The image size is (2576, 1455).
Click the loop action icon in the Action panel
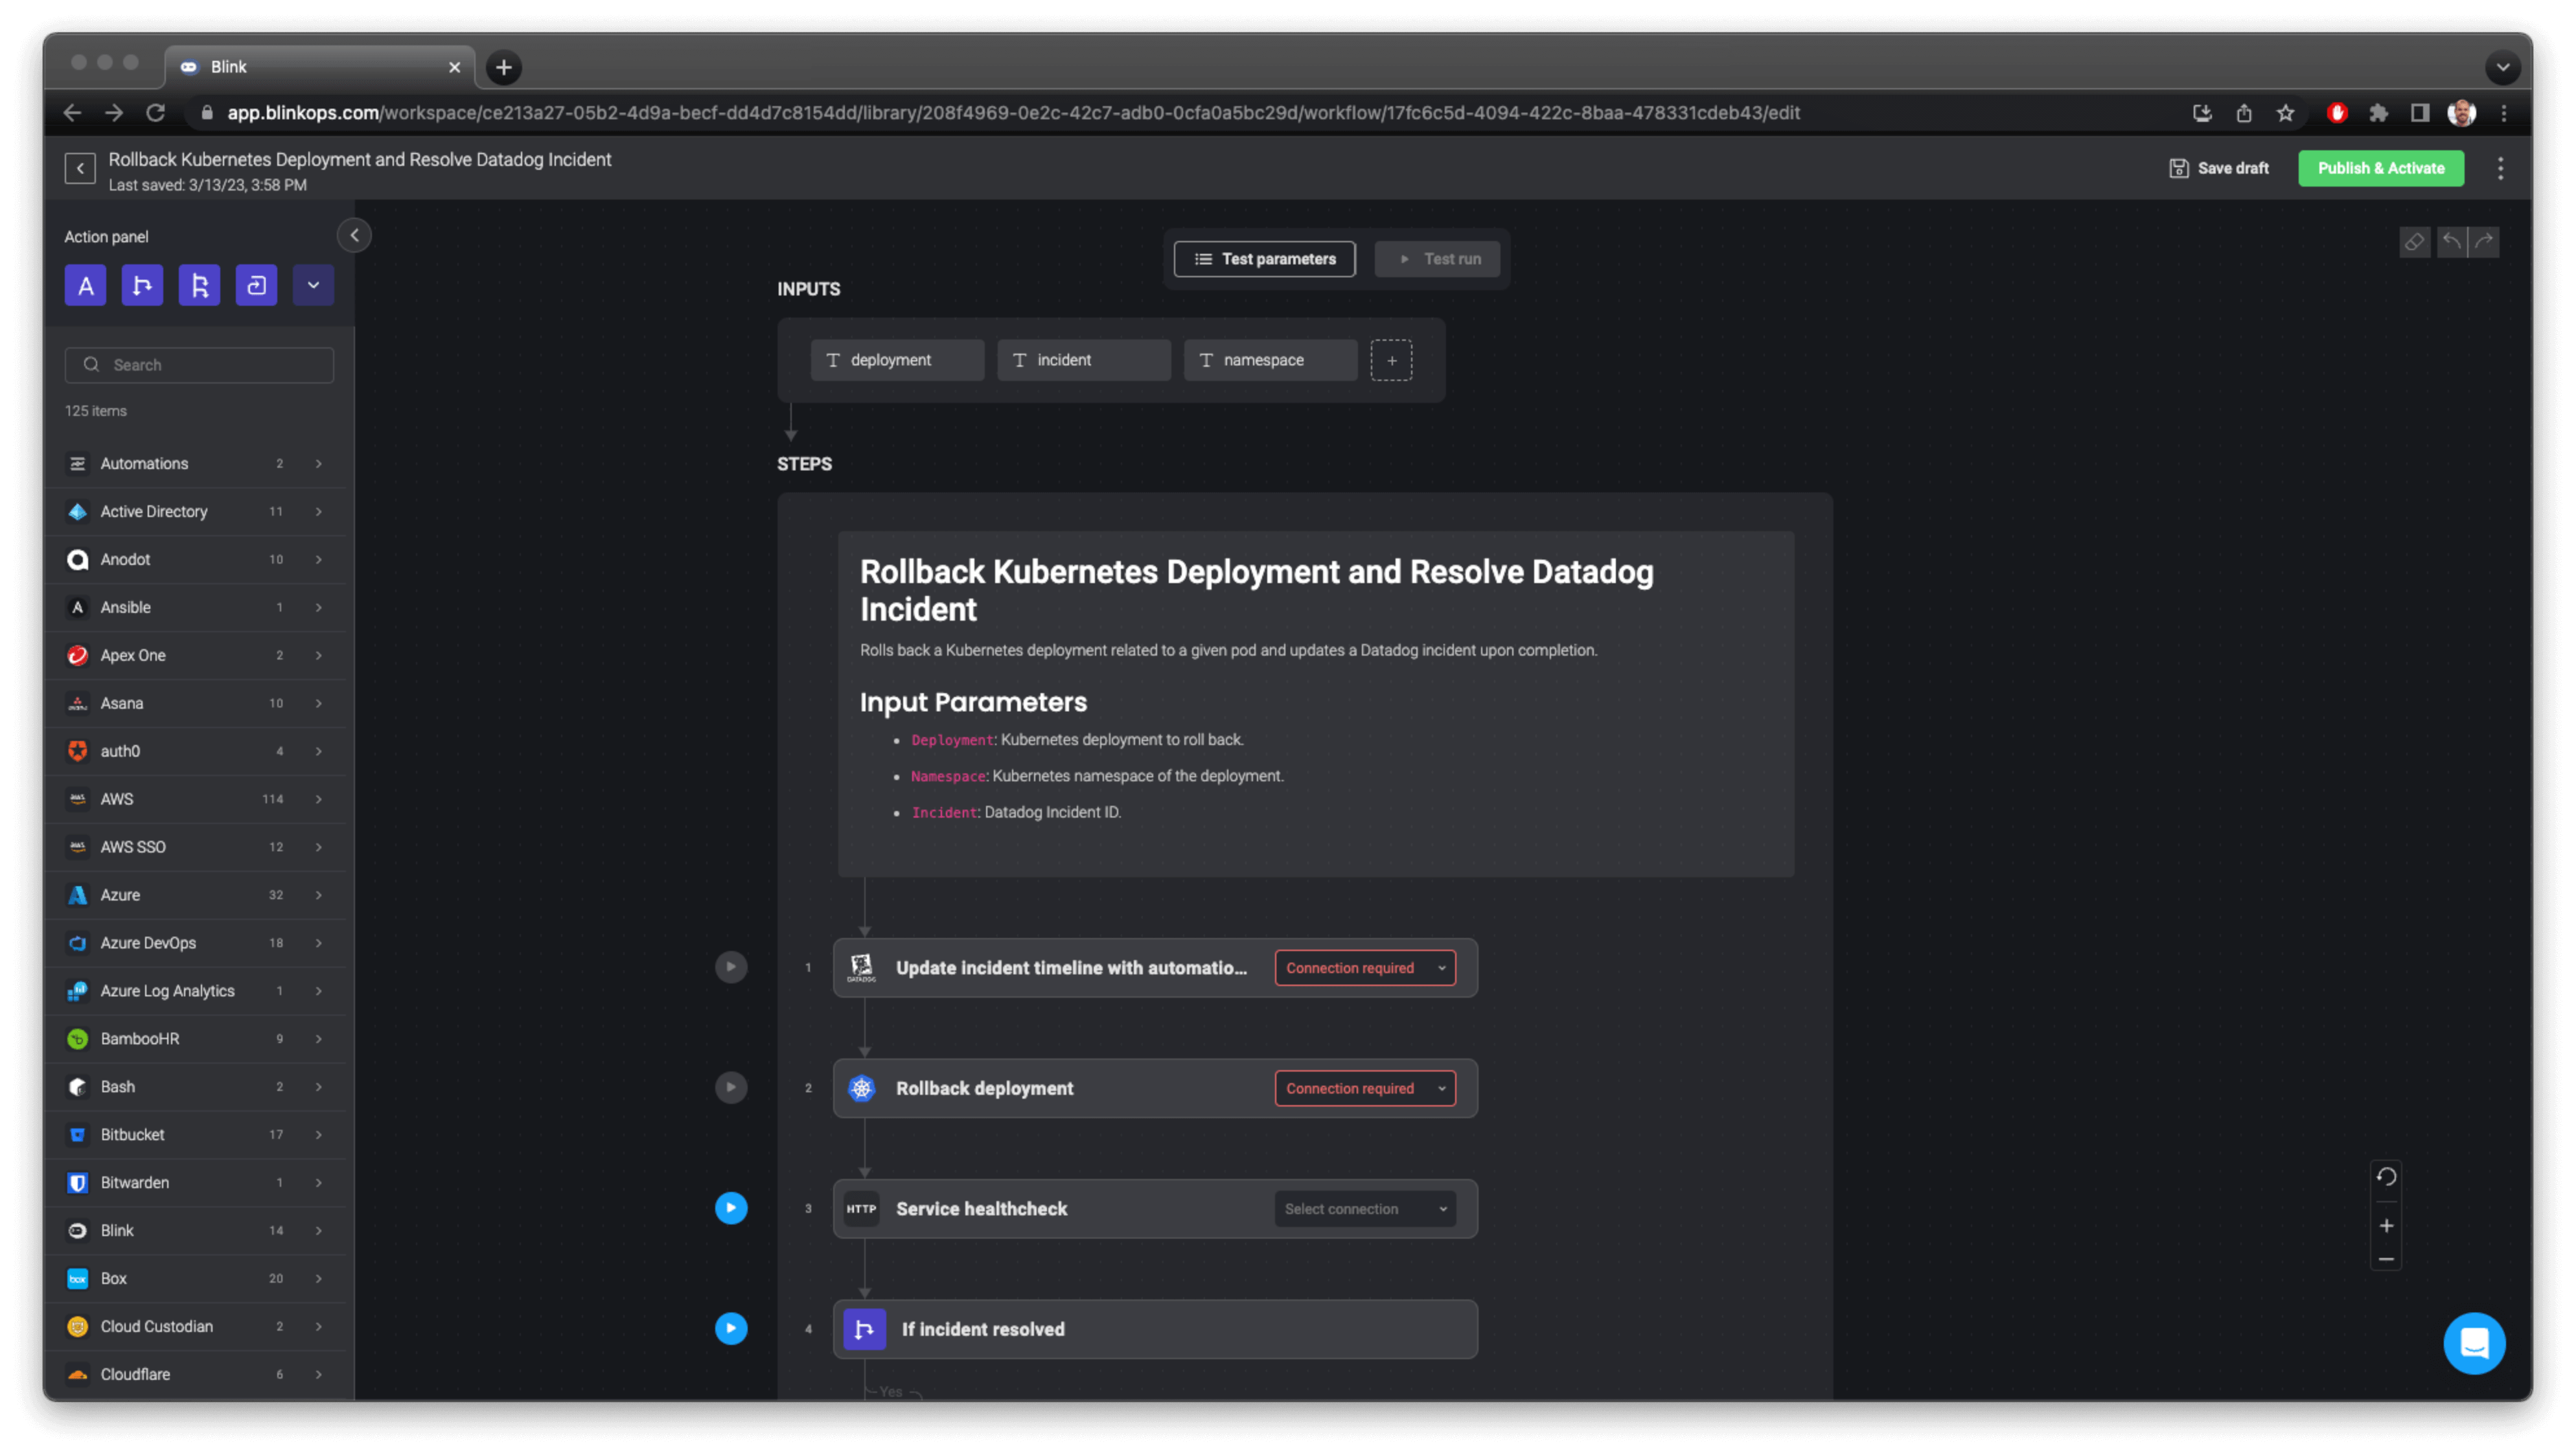coord(199,285)
